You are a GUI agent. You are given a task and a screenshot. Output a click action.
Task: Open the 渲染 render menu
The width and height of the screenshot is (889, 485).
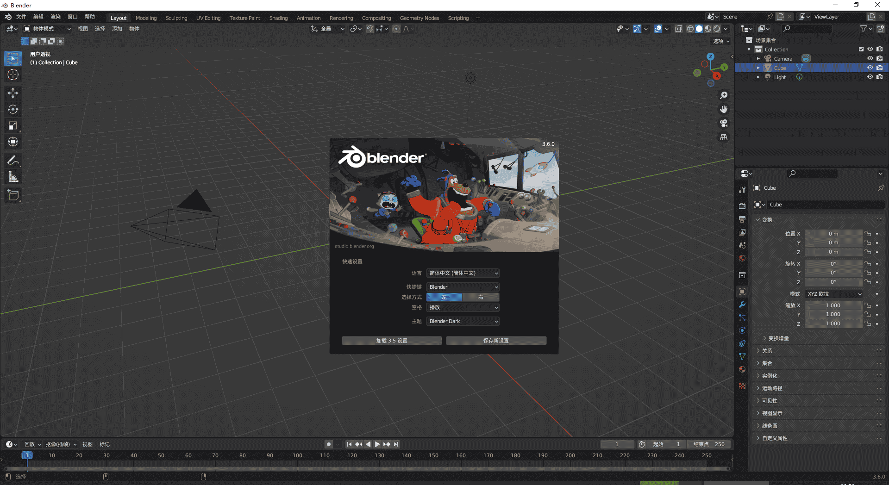click(56, 17)
